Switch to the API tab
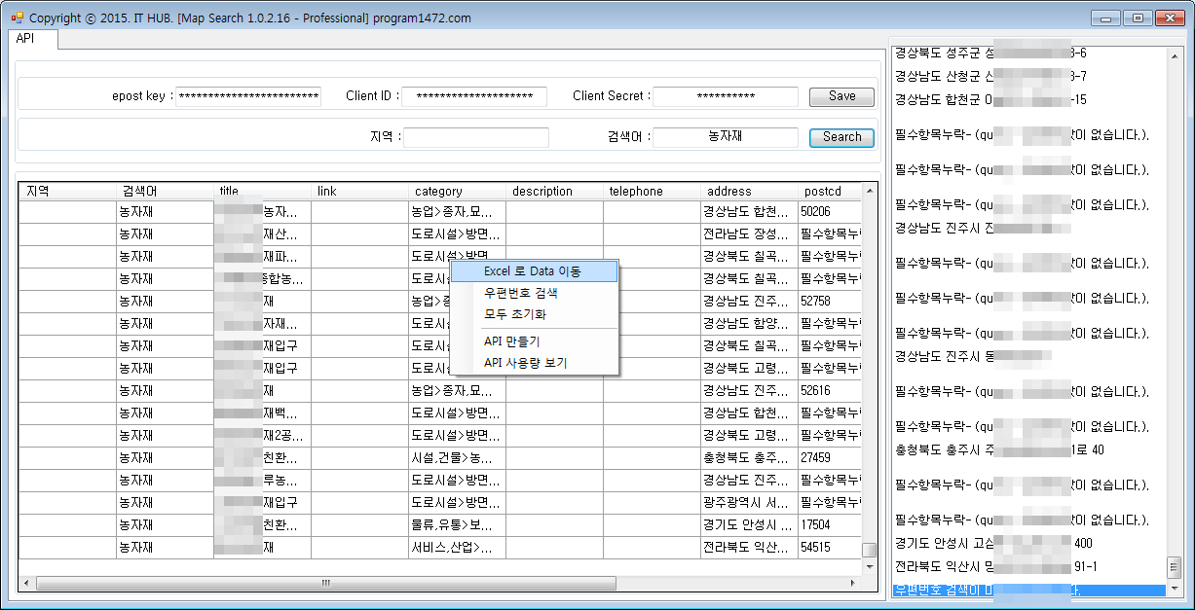This screenshot has height=610, width=1195. pyautogui.click(x=25, y=39)
